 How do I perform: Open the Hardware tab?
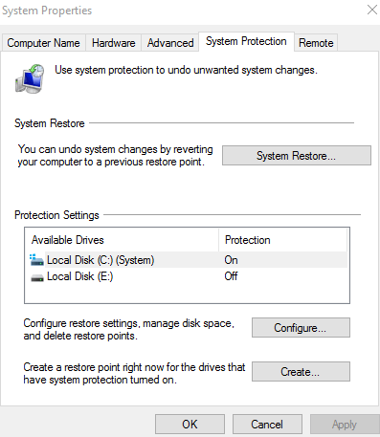point(114,43)
